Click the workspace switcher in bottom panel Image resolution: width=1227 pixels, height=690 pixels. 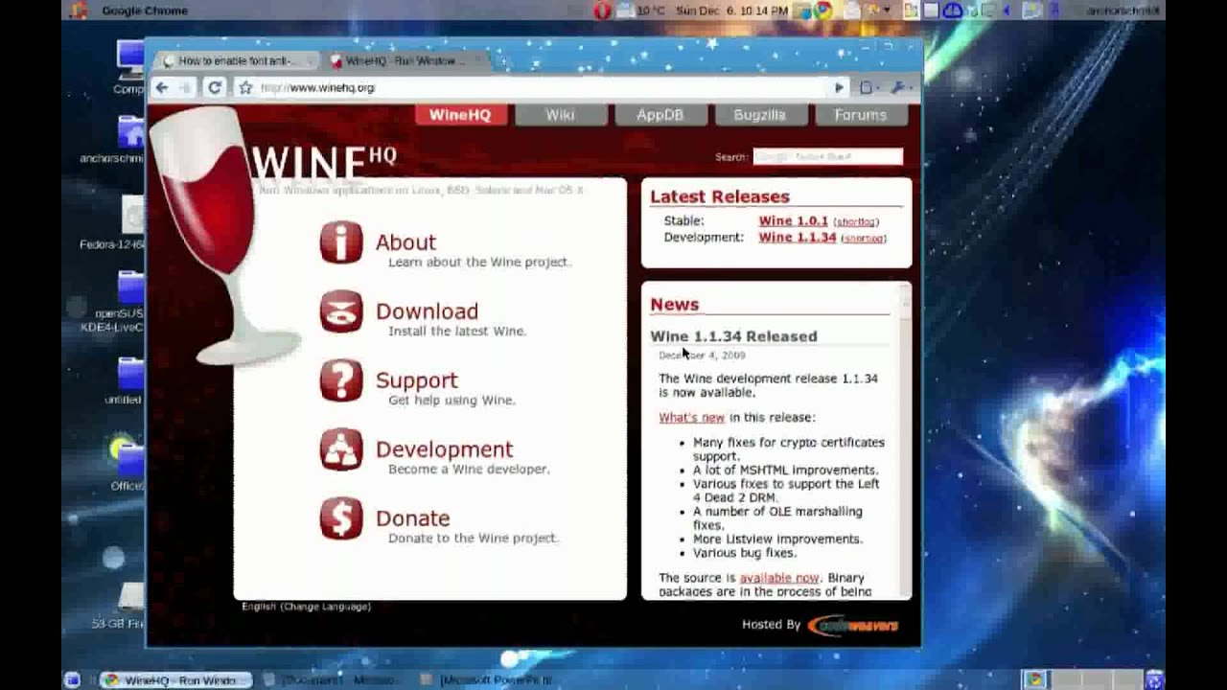coord(1084,679)
